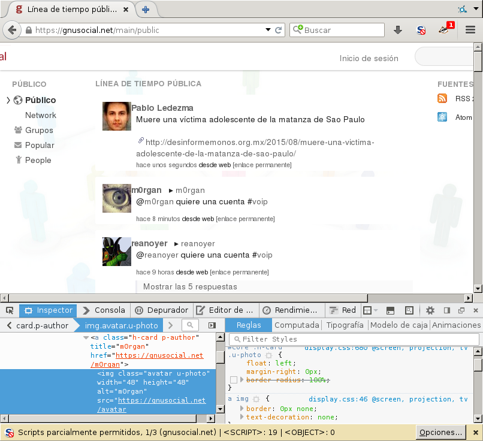The width and height of the screenshot is (483, 441).
Task: Click the chevron beside Público menu item
Action: tap(8, 100)
